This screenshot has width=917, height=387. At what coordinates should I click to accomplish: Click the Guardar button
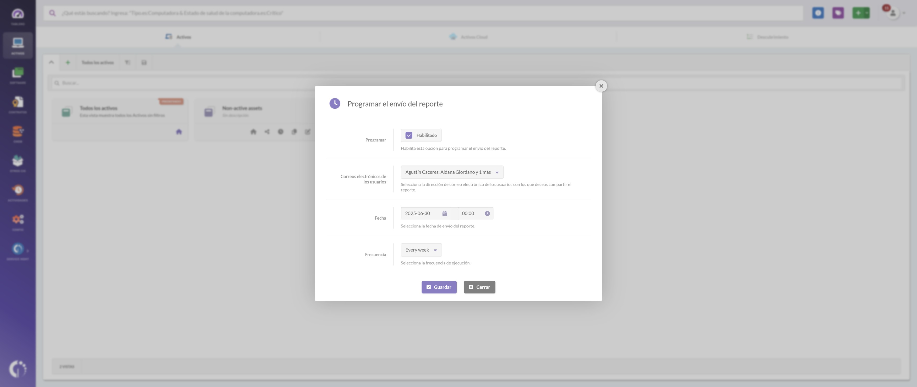(439, 287)
